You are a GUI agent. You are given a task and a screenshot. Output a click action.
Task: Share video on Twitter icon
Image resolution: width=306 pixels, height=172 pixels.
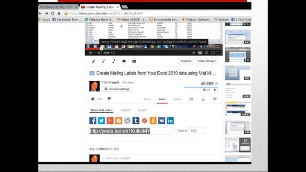click(x=101, y=121)
